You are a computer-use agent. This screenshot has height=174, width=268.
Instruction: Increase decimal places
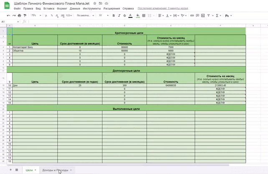(x=63, y=15)
